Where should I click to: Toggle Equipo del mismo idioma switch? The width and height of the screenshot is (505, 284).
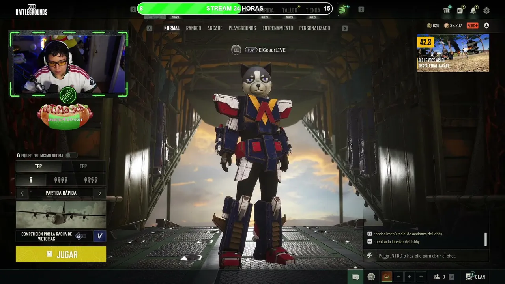(71, 155)
